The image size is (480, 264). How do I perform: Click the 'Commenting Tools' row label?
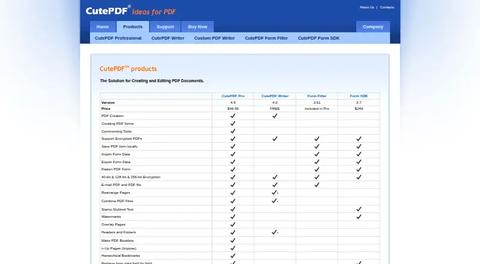coord(116,131)
